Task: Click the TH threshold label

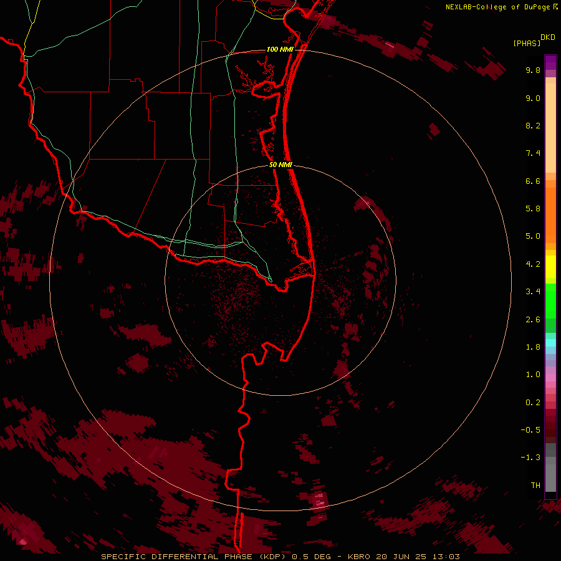Action: [535, 486]
